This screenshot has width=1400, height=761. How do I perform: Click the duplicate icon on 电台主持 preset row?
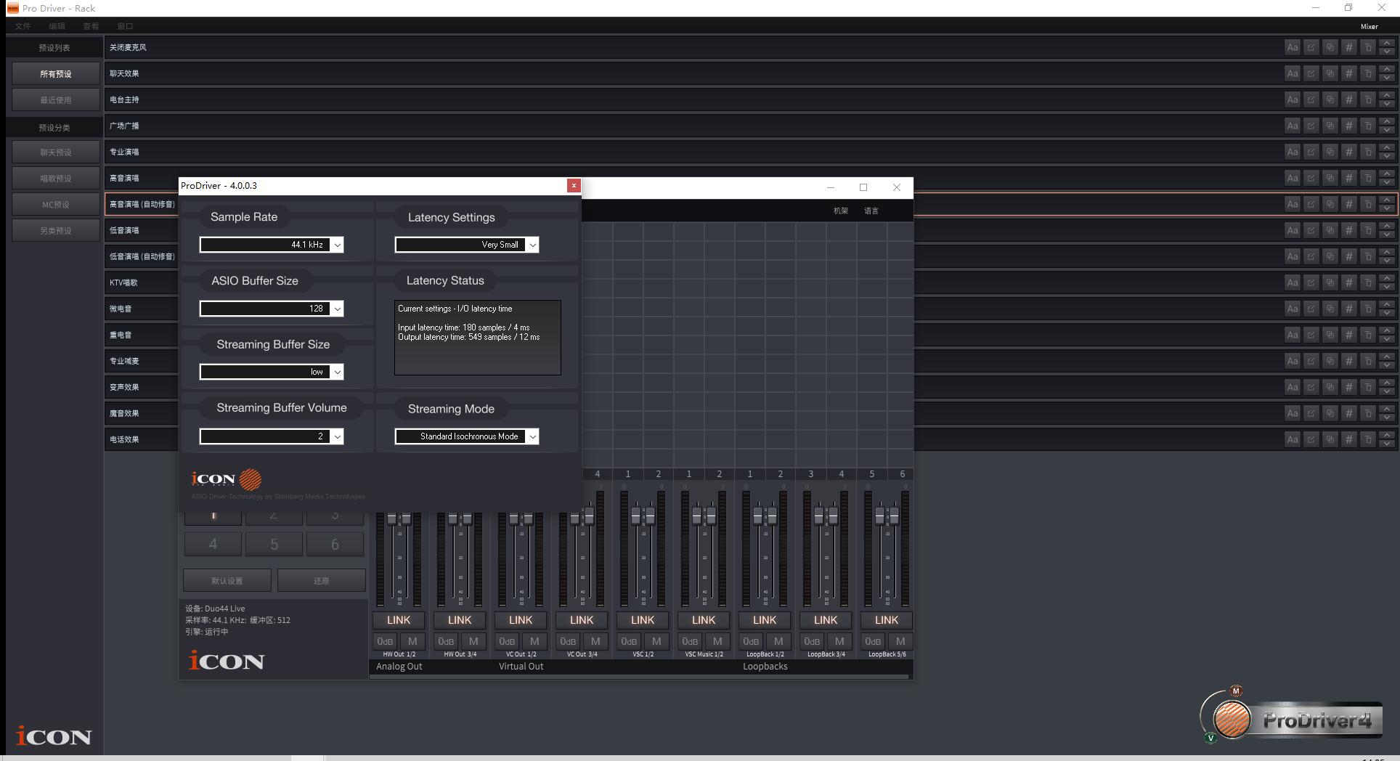pyautogui.click(x=1330, y=100)
